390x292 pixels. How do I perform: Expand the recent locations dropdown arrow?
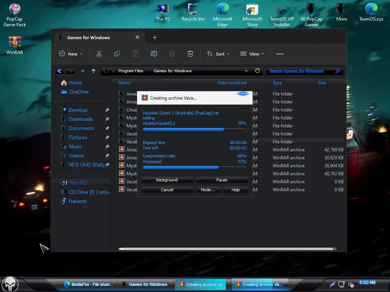click(83, 71)
